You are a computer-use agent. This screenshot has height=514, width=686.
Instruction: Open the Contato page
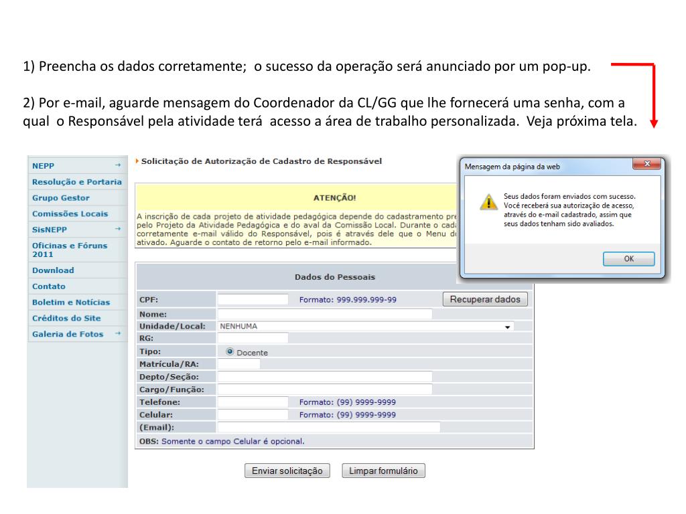coord(48,286)
